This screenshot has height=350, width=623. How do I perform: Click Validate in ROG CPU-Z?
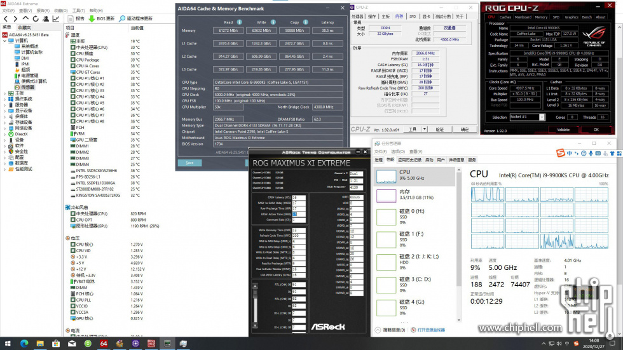pyautogui.click(x=563, y=130)
